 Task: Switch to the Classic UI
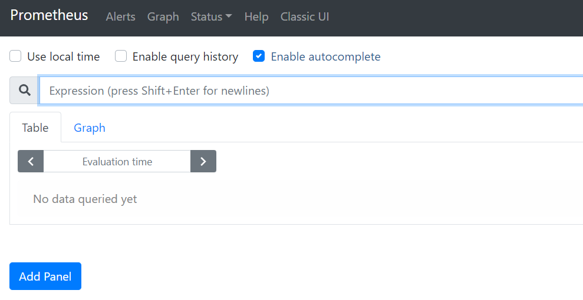tap(305, 16)
